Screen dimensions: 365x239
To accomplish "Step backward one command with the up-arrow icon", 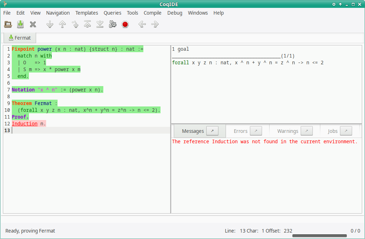I will pos(62,24).
